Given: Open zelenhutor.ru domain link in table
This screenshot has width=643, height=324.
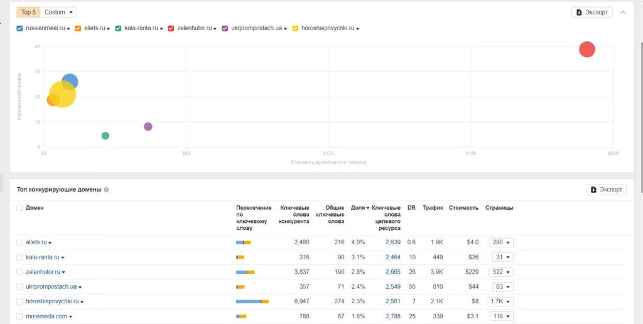Looking at the screenshot, I should tap(43, 272).
